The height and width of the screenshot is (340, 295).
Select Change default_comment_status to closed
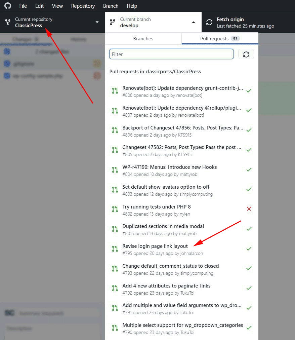[182, 269]
